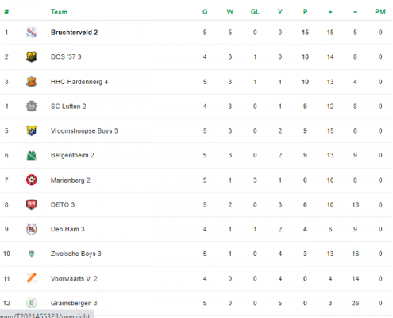
Task: Open the Zwolsche Boys 3 team page
Action: (x=76, y=254)
